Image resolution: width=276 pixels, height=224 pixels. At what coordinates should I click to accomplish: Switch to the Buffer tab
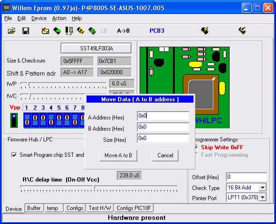pos(34,208)
